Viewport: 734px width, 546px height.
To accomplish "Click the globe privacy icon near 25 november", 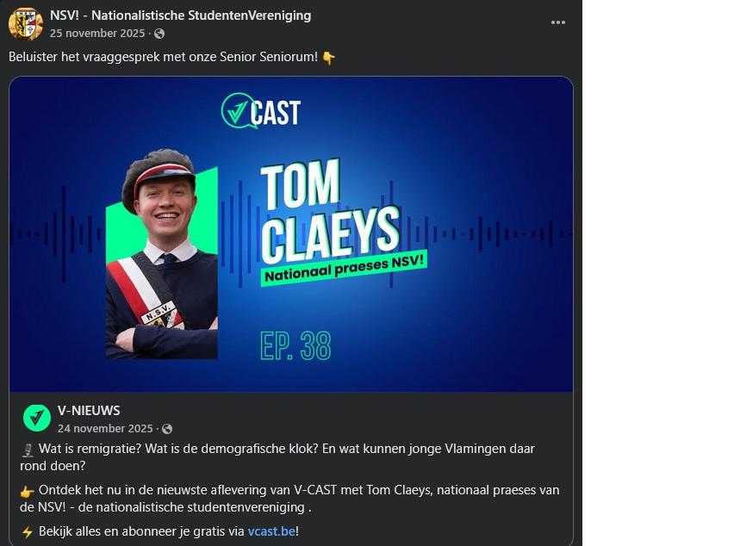I will (159, 34).
